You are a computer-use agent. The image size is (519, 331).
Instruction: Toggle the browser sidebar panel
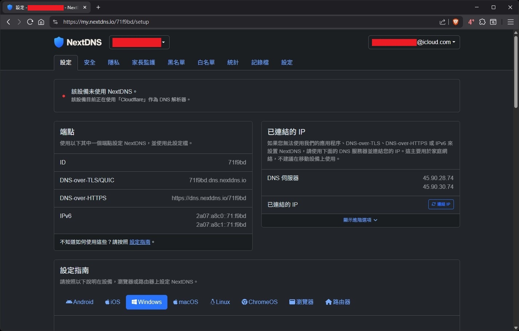493,22
